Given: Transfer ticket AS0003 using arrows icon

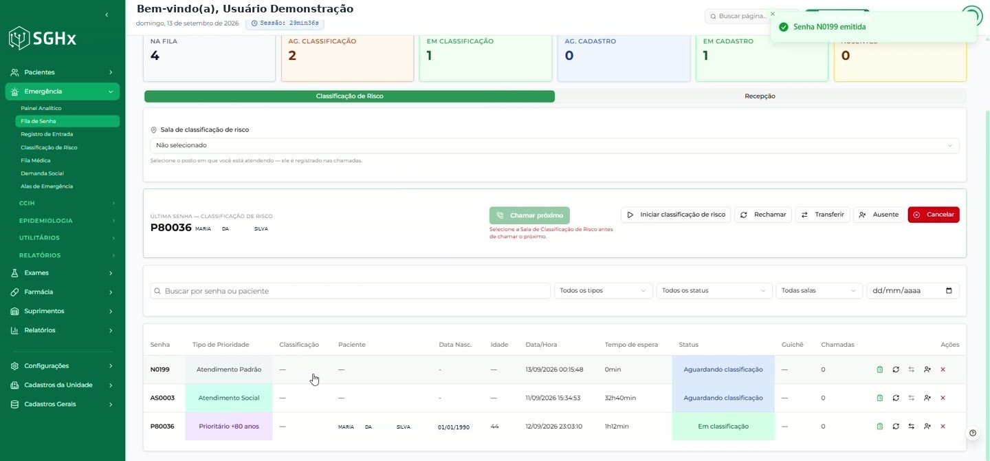Looking at the screenshot, I should pyautogui.click(x=912, y=398).
